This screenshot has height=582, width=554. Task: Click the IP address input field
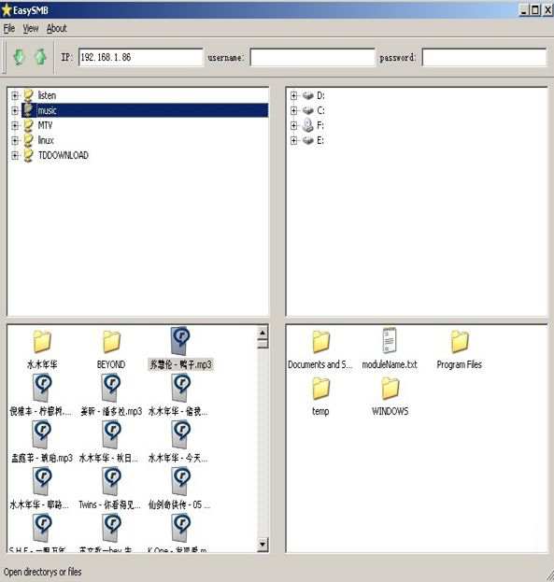pos(141,57)
